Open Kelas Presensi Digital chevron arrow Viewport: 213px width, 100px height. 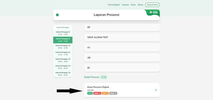[x=156, y=90]
